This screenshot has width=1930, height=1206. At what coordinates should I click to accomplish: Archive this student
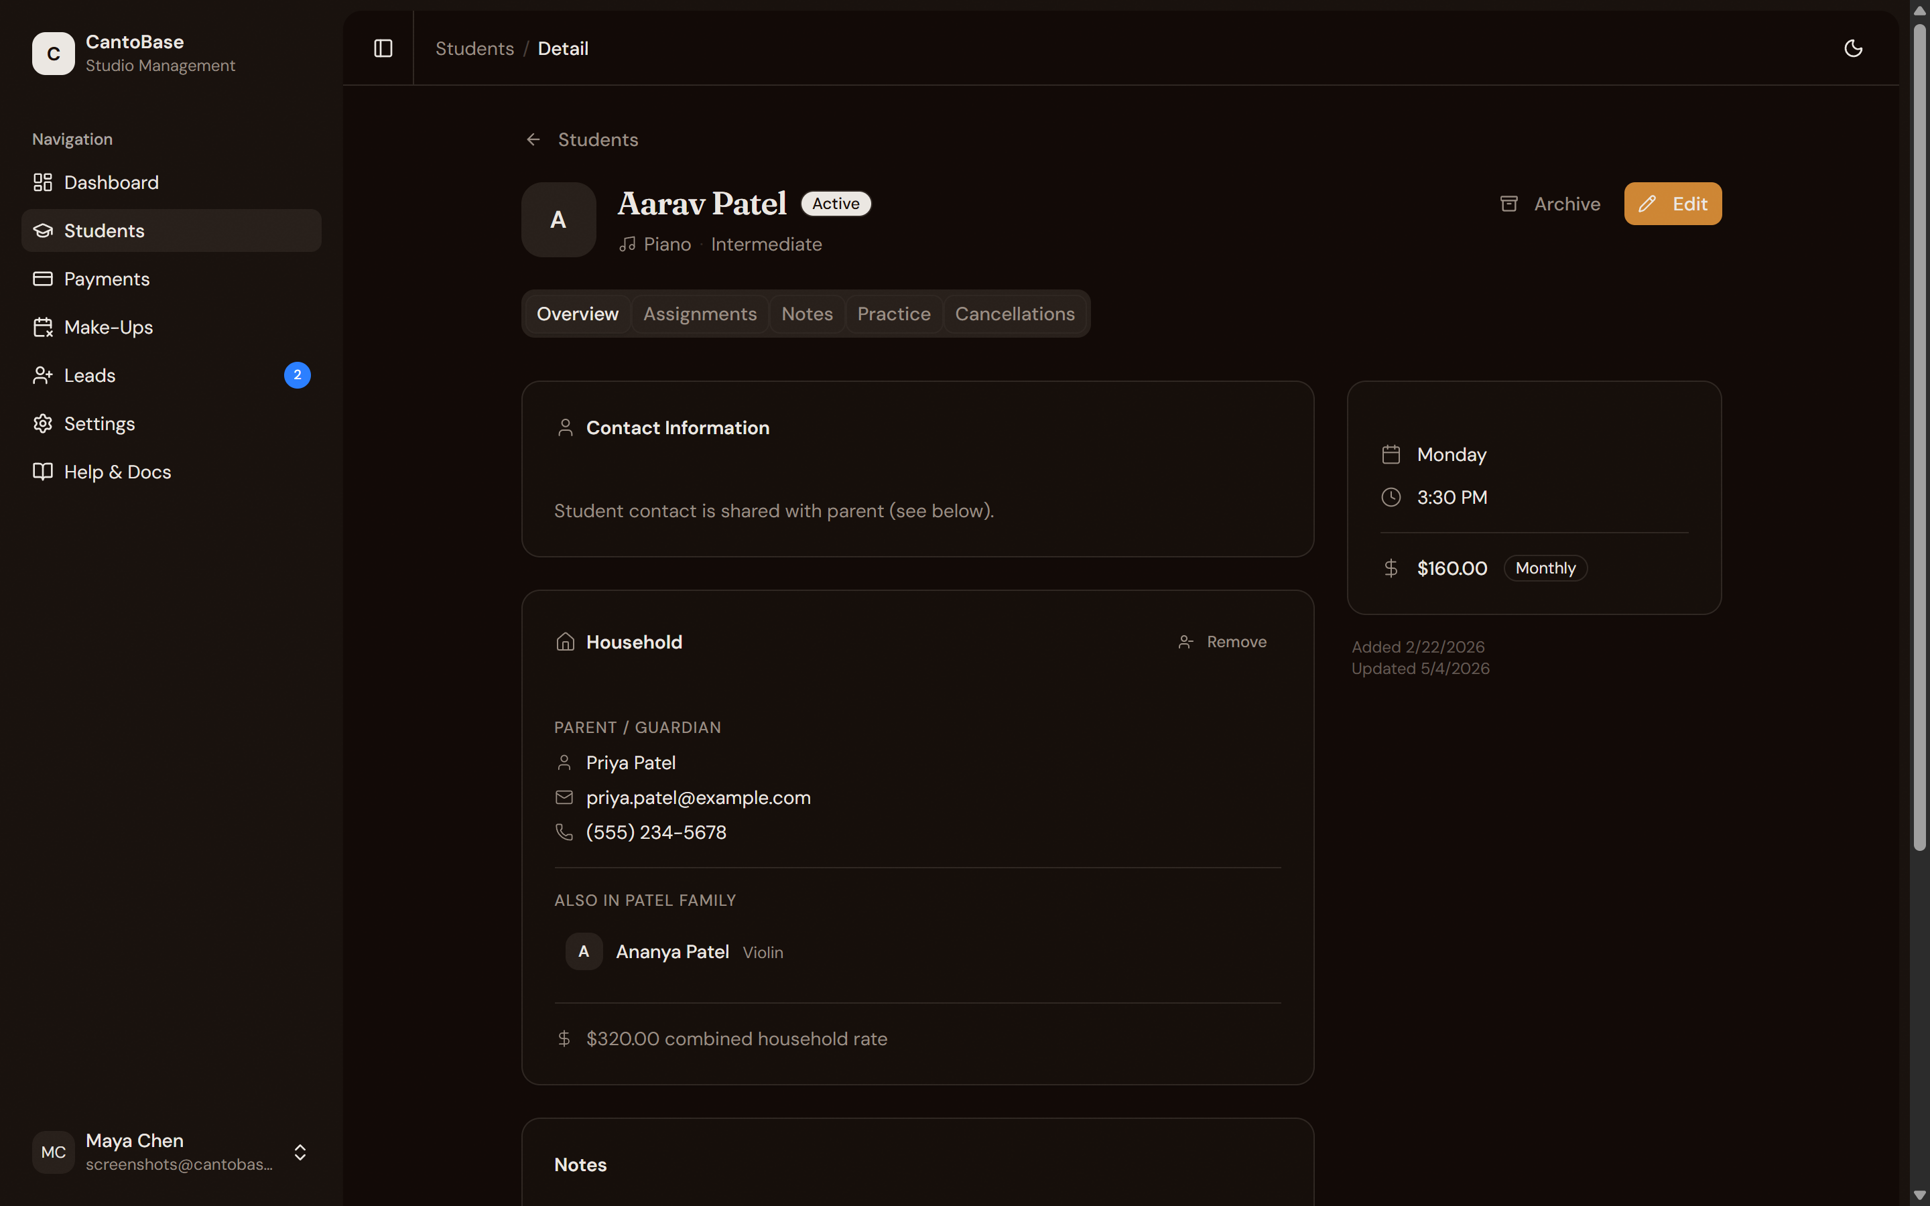[x=1551, y=204]
